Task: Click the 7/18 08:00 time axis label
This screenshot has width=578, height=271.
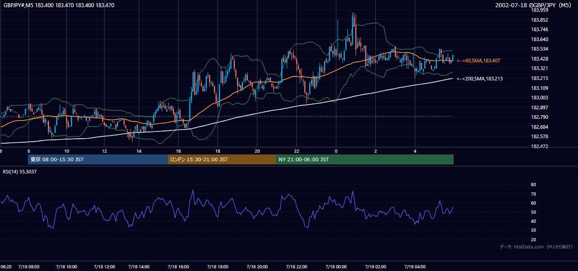Action: click(x=29, y=267)
